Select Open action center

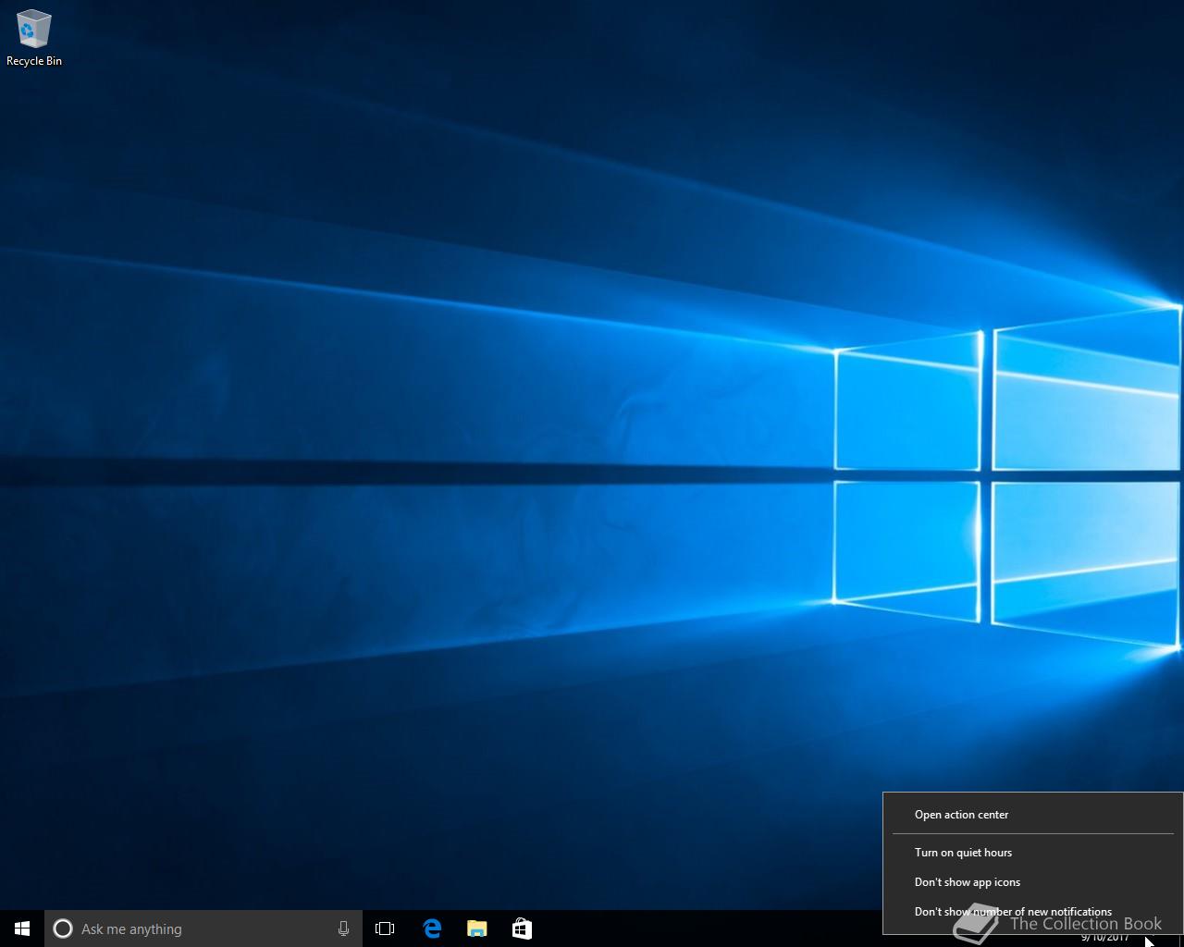coord(961,815)
